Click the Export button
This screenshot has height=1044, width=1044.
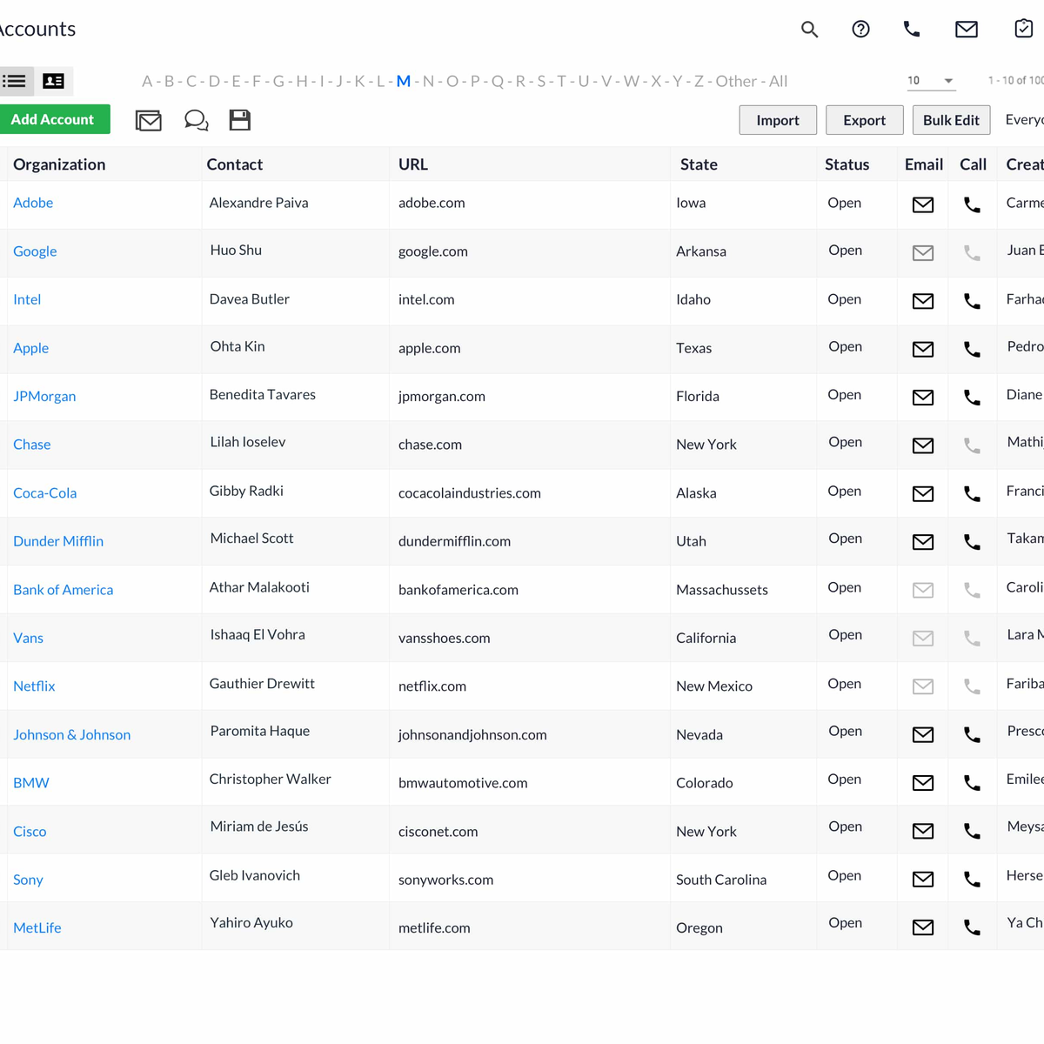click(864, 120)
